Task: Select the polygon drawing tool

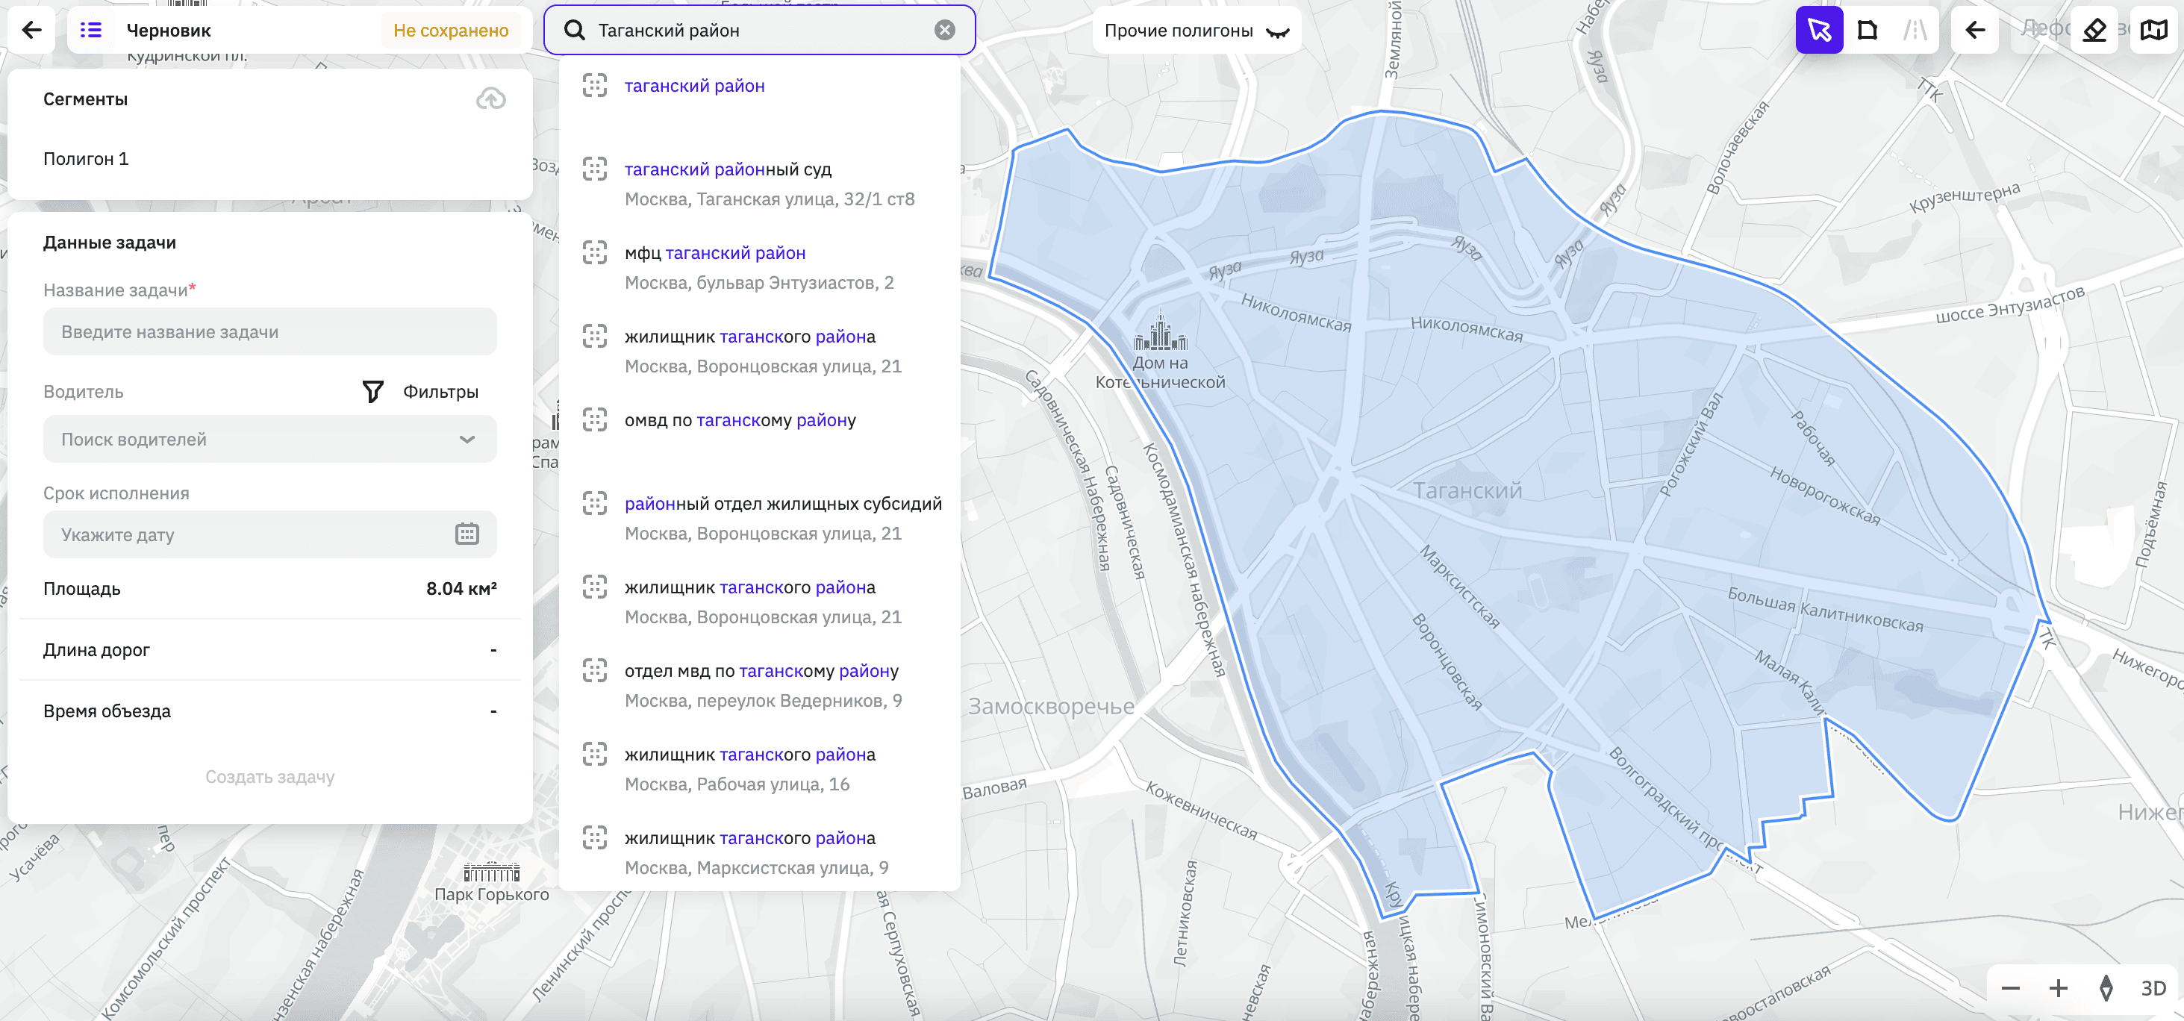Action: click(1868, 30)
